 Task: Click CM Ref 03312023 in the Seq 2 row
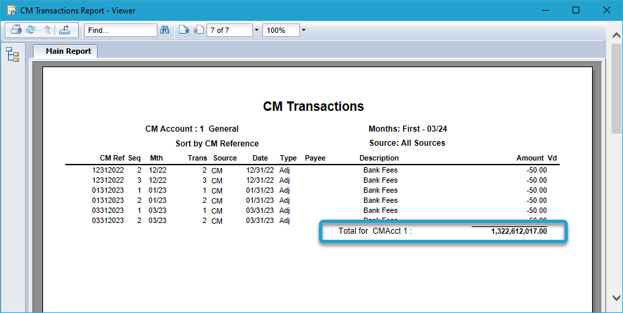tap(108, 220)
